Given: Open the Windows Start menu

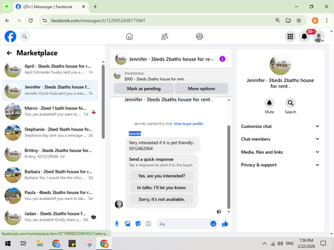Looking at the screenshot, I should [x=8, y=243].
